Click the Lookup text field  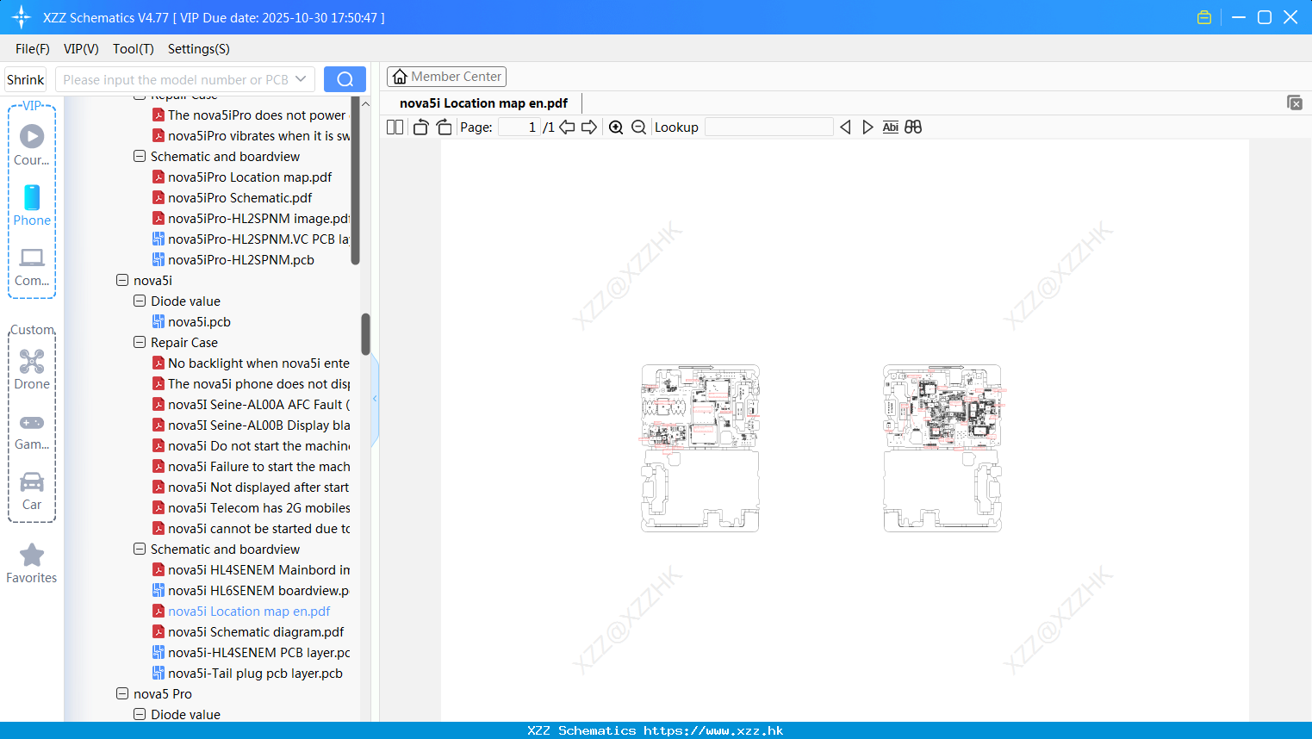point(768,127)
